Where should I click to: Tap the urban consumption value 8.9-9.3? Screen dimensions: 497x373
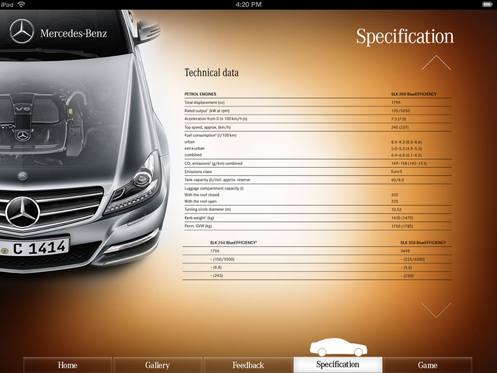point(406,142)
